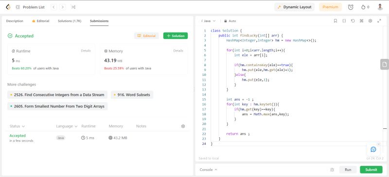389x177 pixels.
Task: Switch to the Description tab
Action: (15, 21)
